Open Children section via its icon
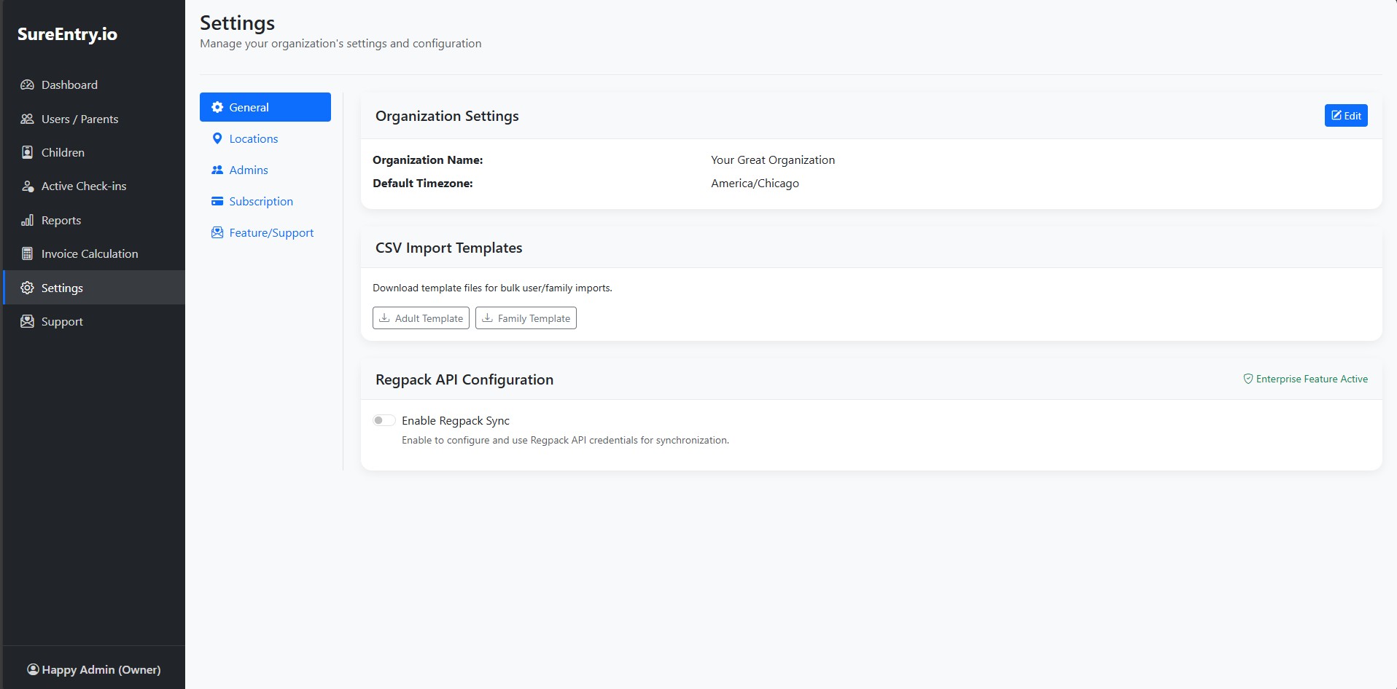The image size is (1397, 689). tap(27, 152)
